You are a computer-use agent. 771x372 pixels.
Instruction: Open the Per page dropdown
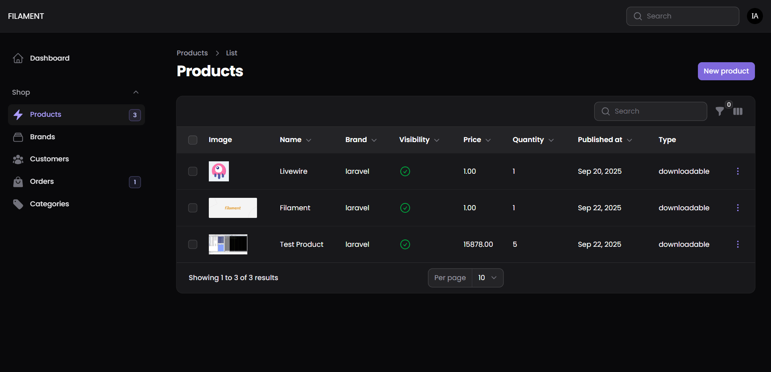pos(487,278)
